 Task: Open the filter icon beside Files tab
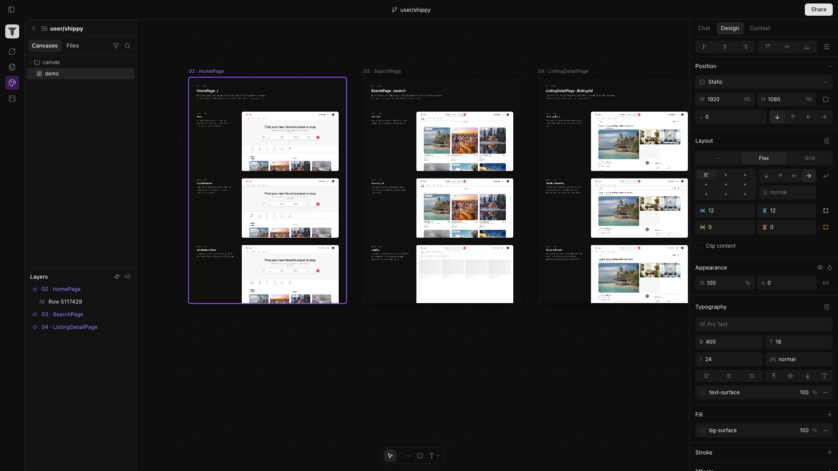(116, 46)
